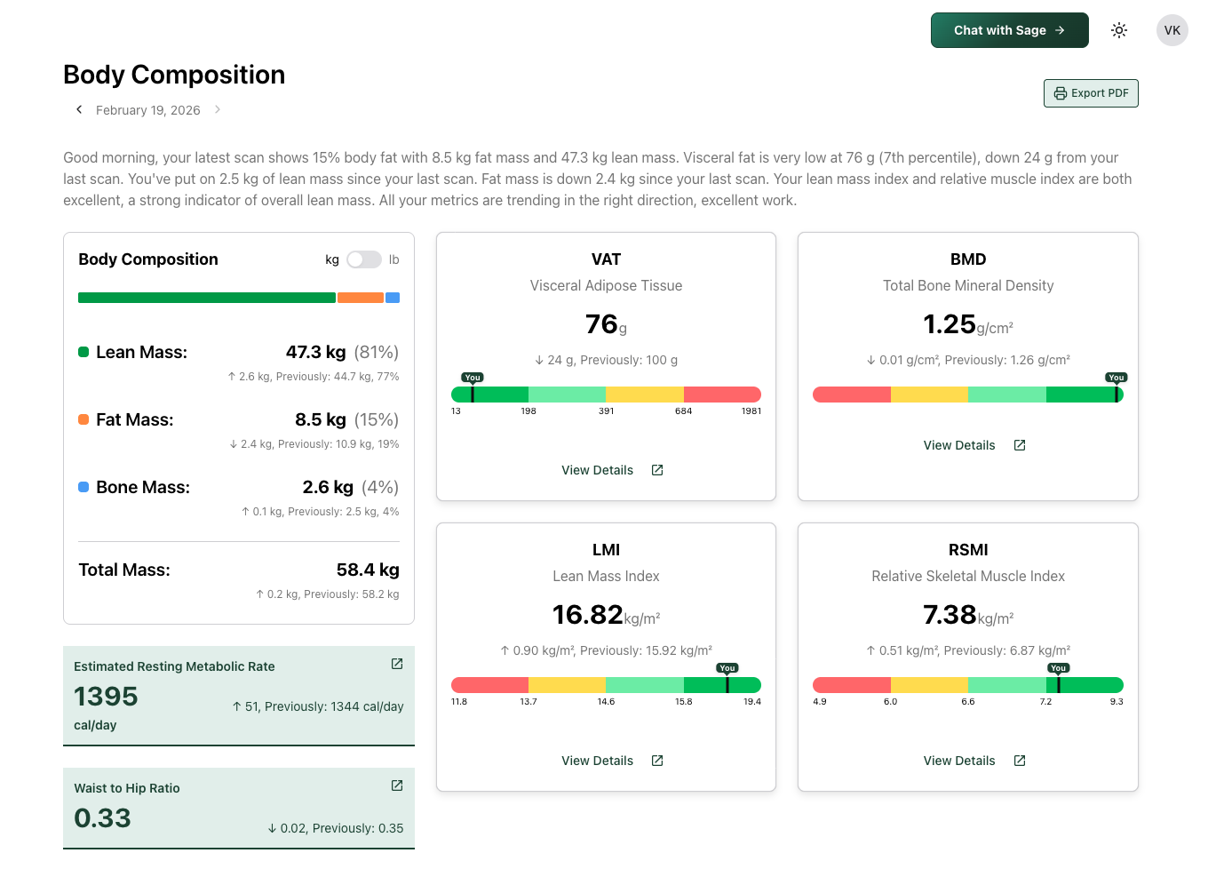Click the 16.82 kg/m² LMI value

(606, 615)
